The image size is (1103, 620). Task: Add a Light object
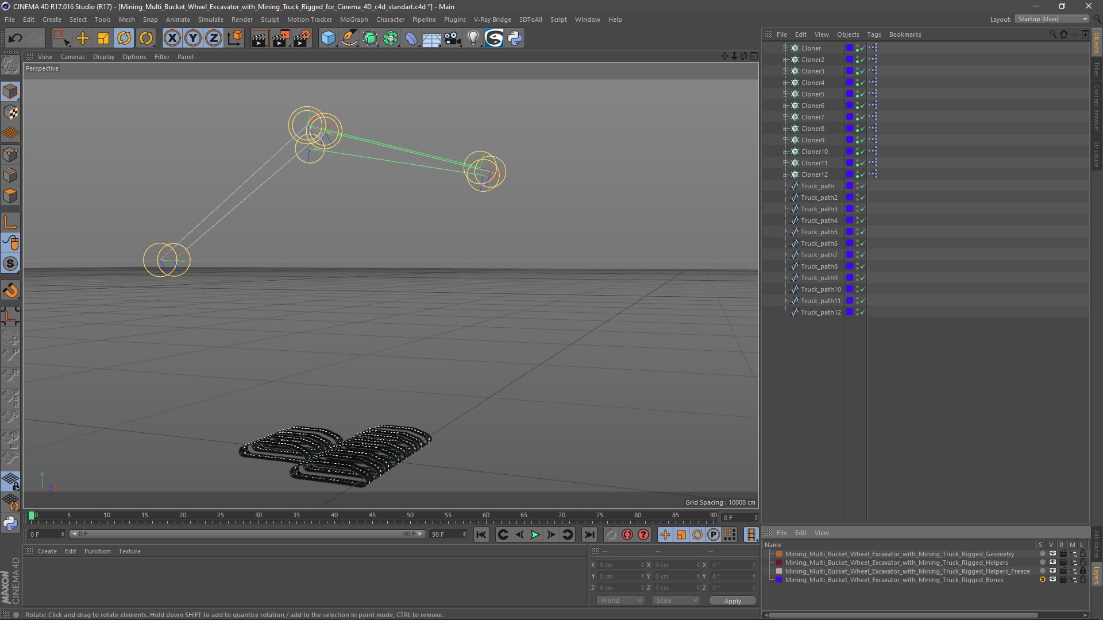point(473,38)
